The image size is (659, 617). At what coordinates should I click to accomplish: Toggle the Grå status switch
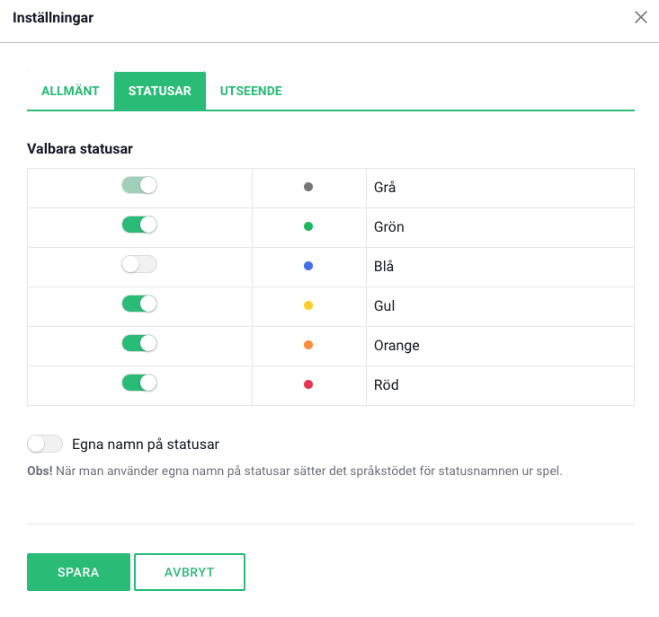[139, 186]
